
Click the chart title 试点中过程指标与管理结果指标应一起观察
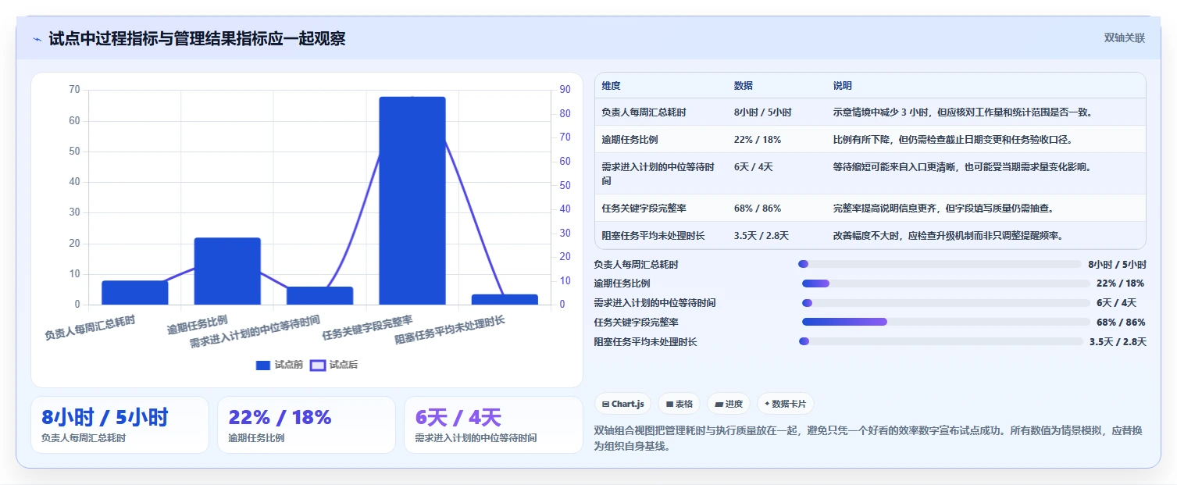coord(197,38)
